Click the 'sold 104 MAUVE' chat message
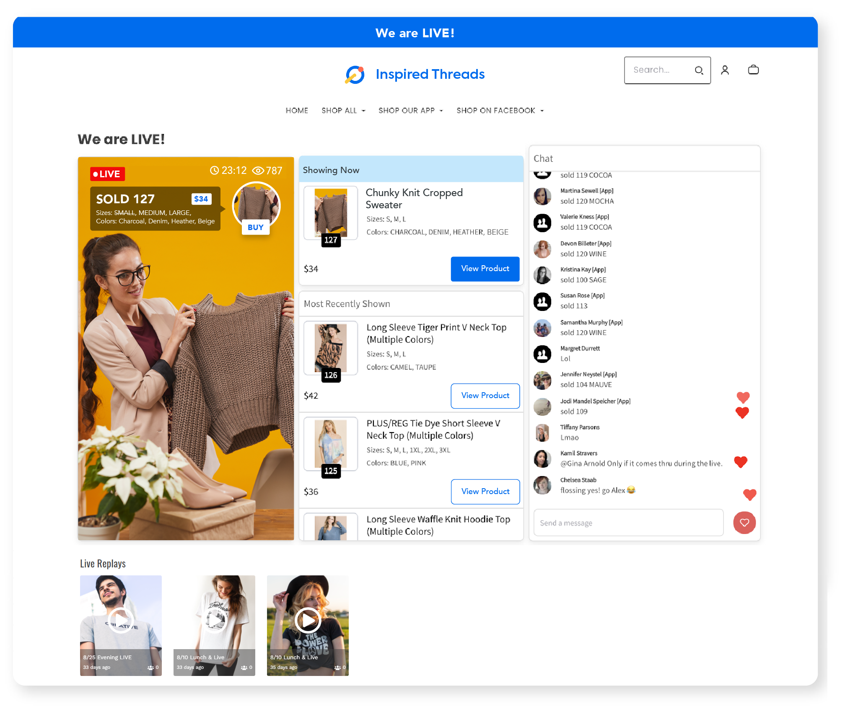 [x=586, y=385]
